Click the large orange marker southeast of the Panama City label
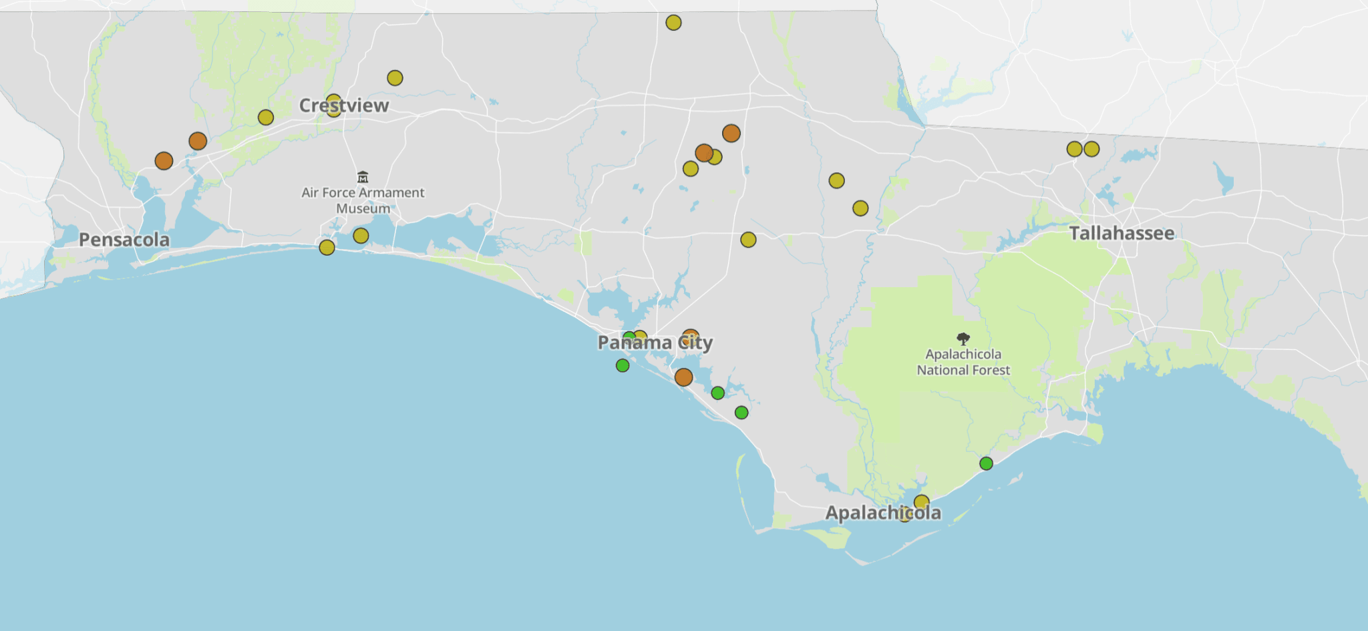Screen dimensions: 1368x631 coord(683,377)
